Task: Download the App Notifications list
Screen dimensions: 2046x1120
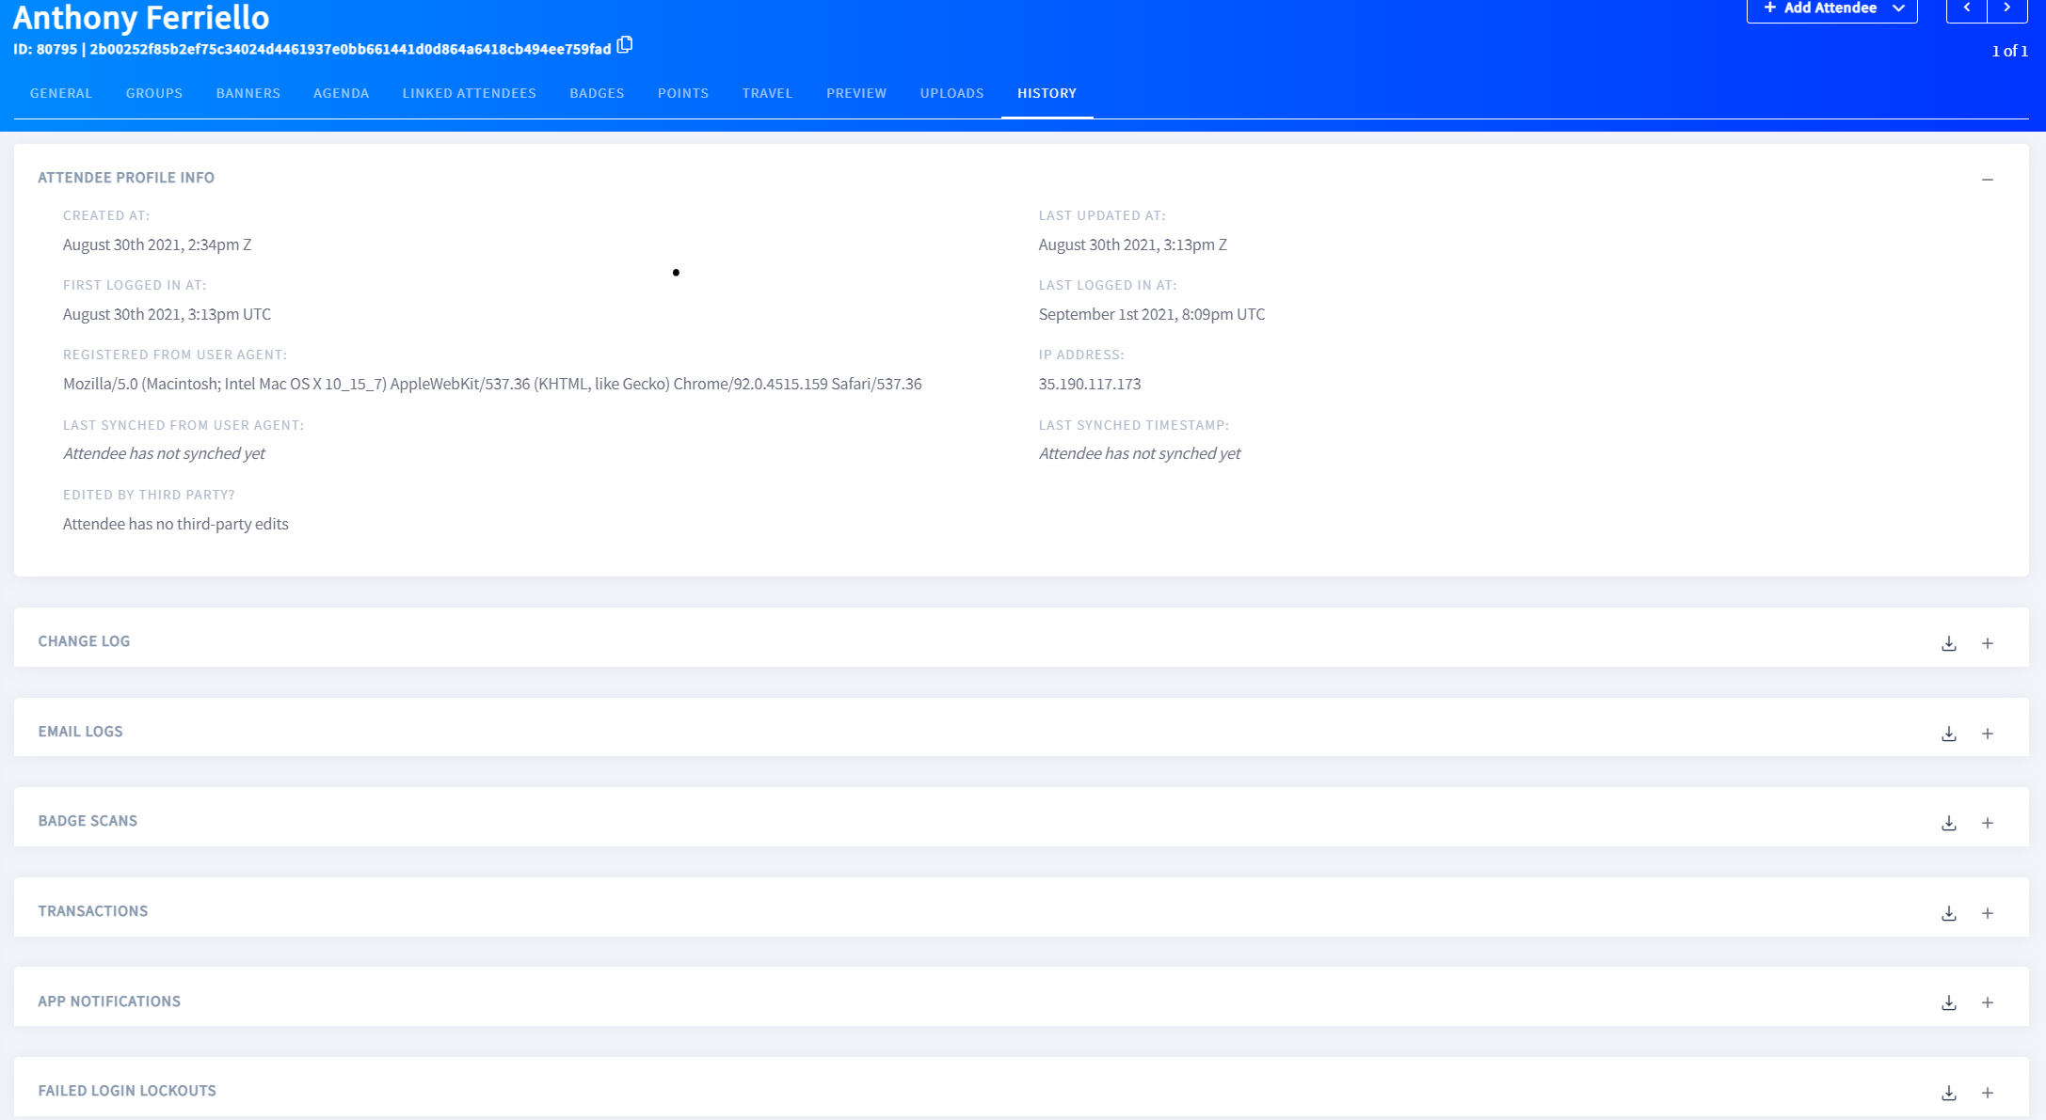Action: (1949, 1002)
